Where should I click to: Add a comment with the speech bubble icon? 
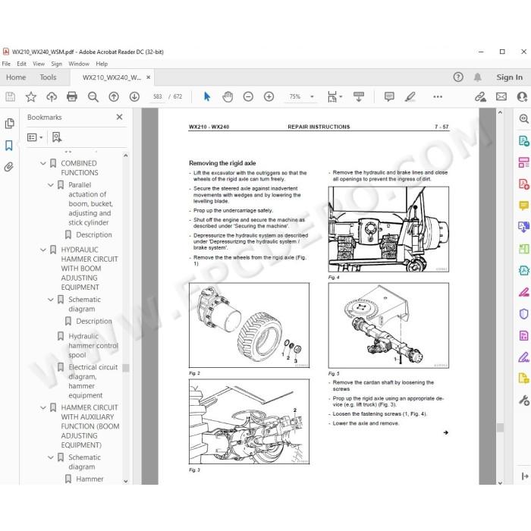[389, 97]
